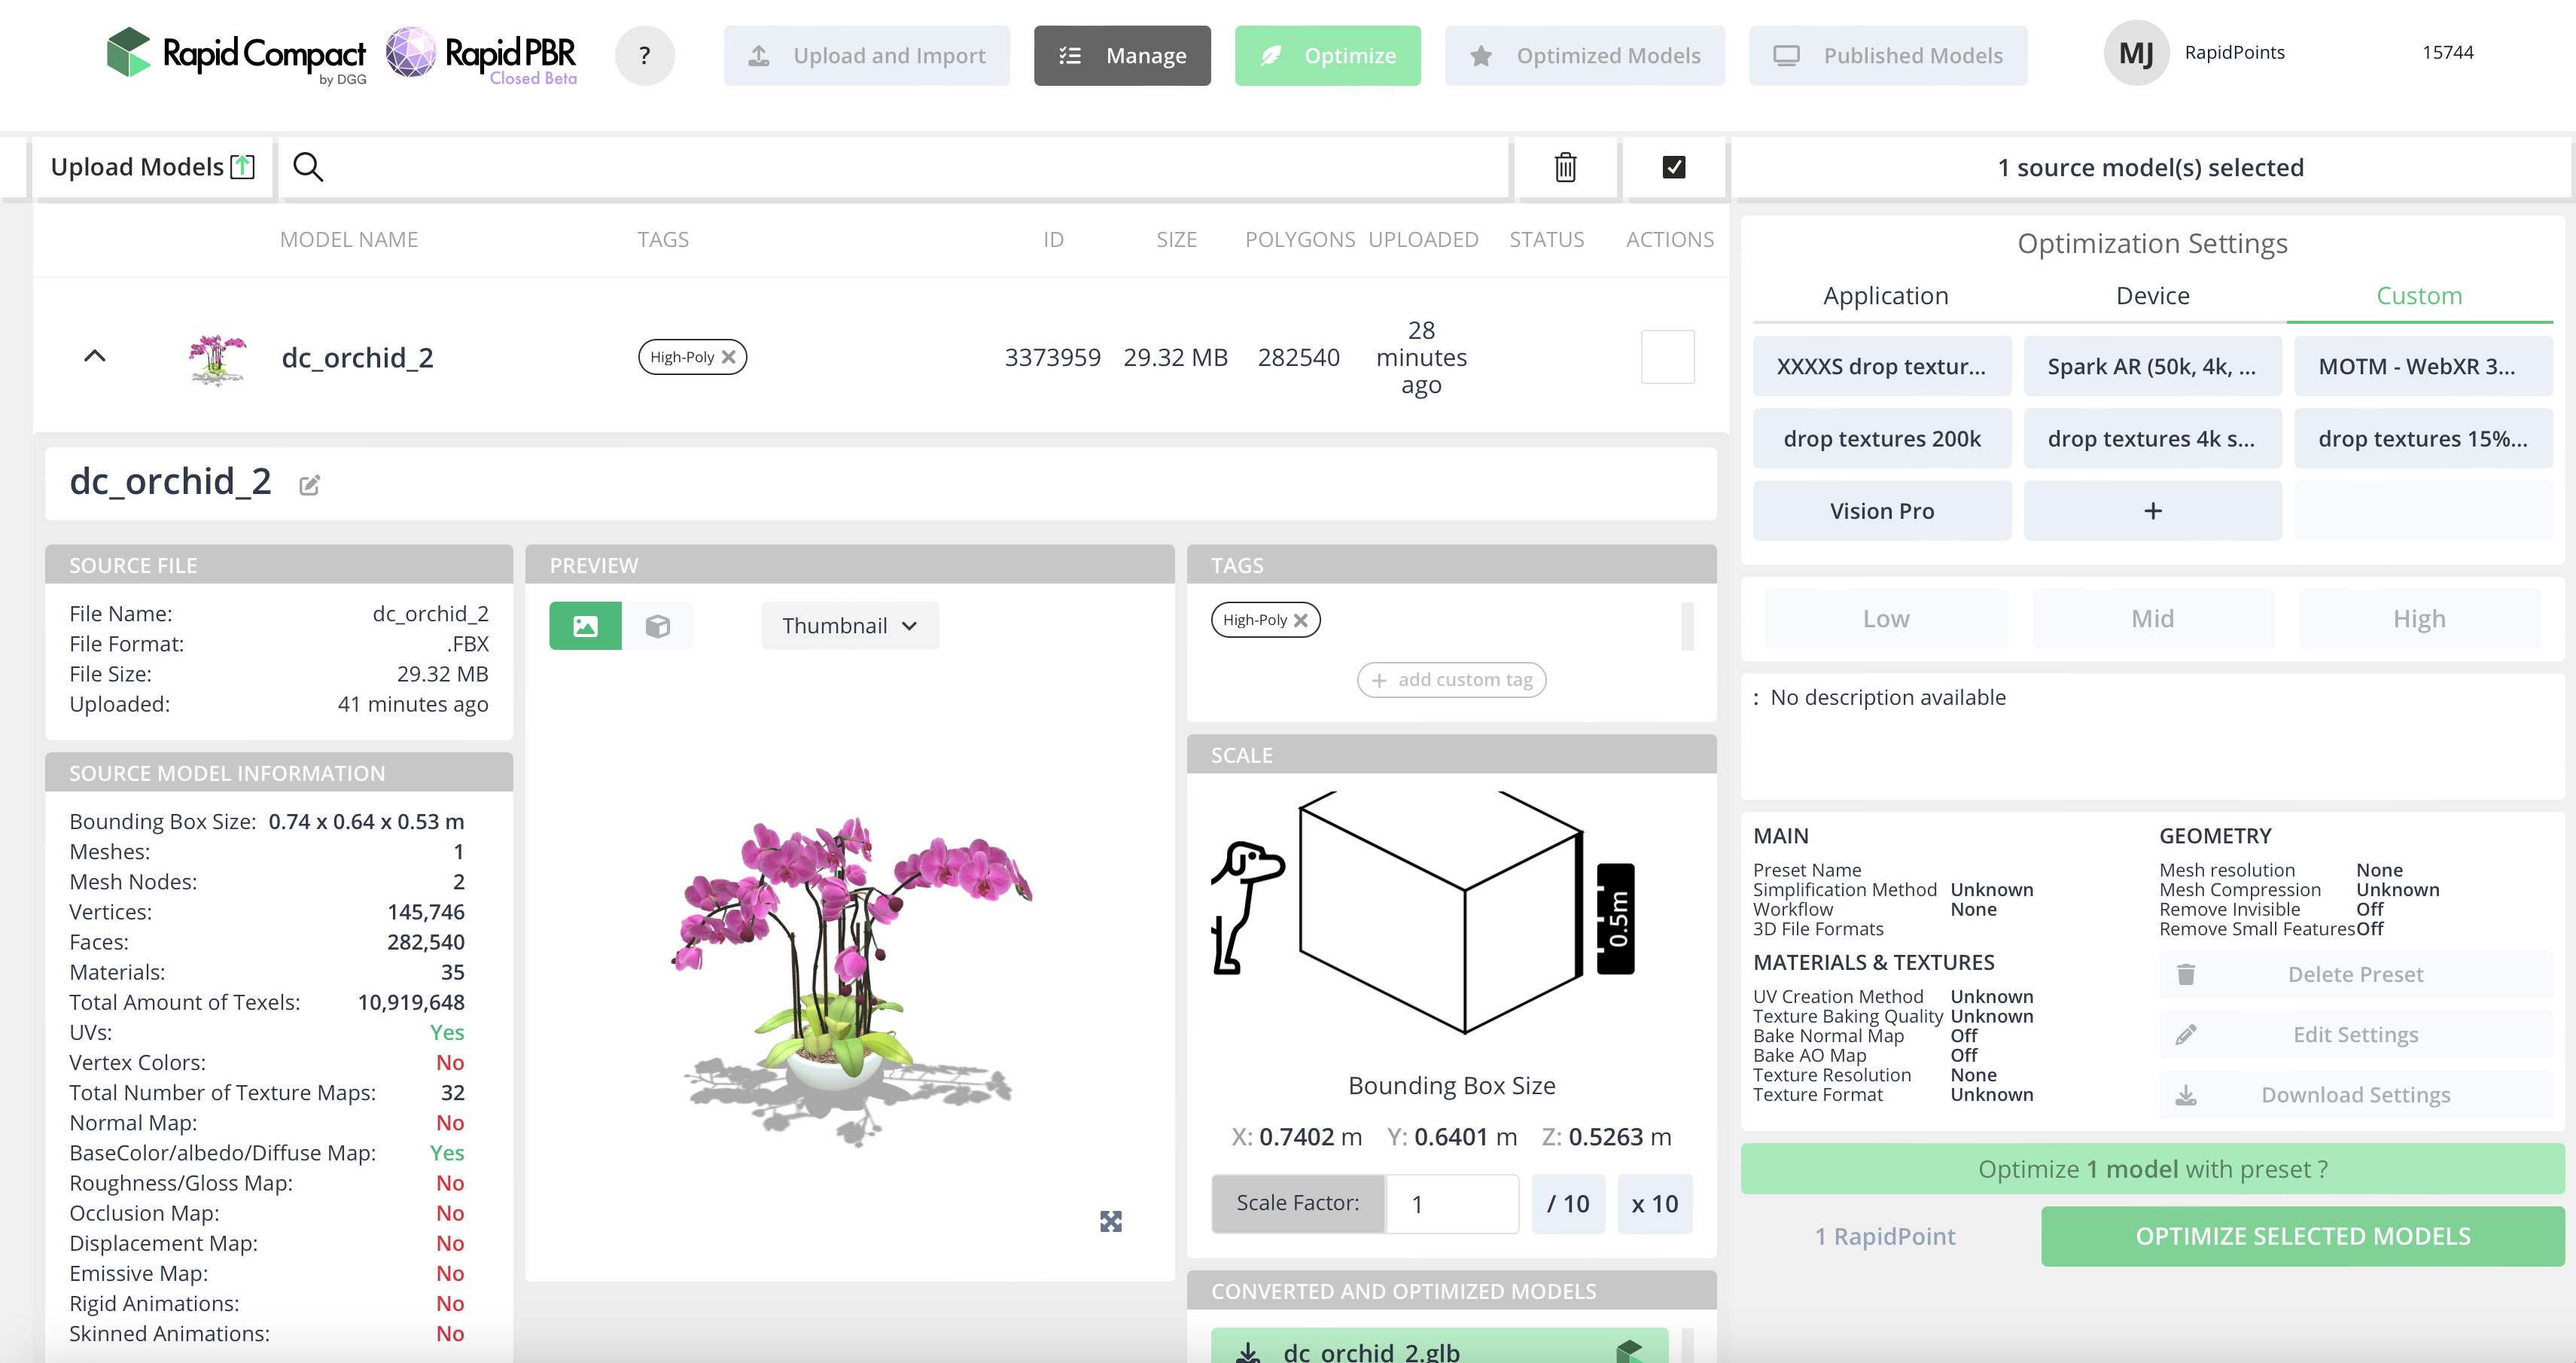Image resolution: width=2576 pixels, height=1363 pixels.
Task: Toggle the select-all models checkbox
Action: pos(1673,167)
